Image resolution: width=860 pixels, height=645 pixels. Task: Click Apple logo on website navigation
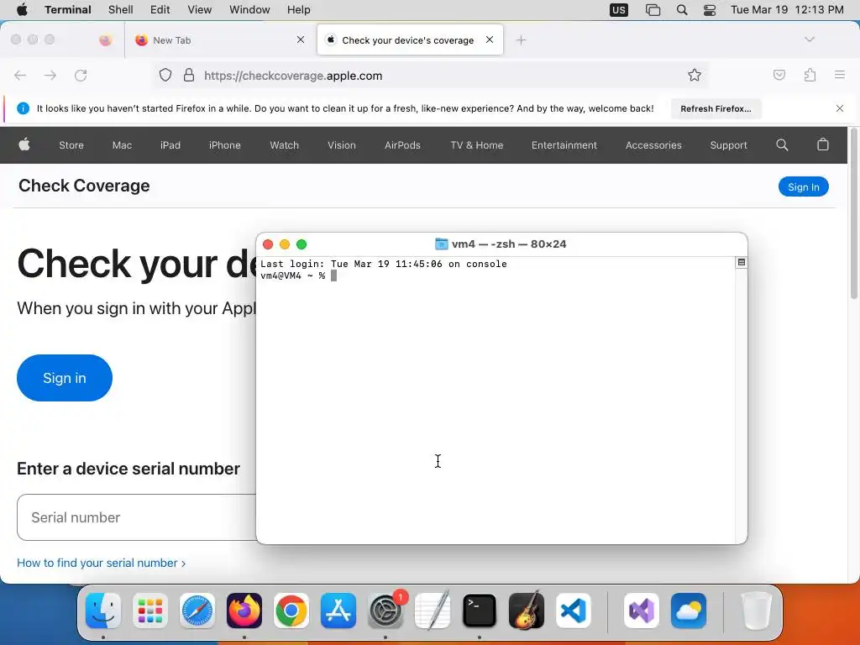point(24,144)
